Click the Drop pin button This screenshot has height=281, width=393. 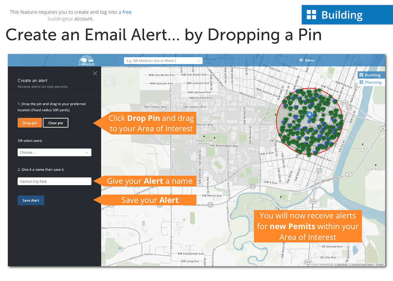pyautogui.click(x=29, y=123)
